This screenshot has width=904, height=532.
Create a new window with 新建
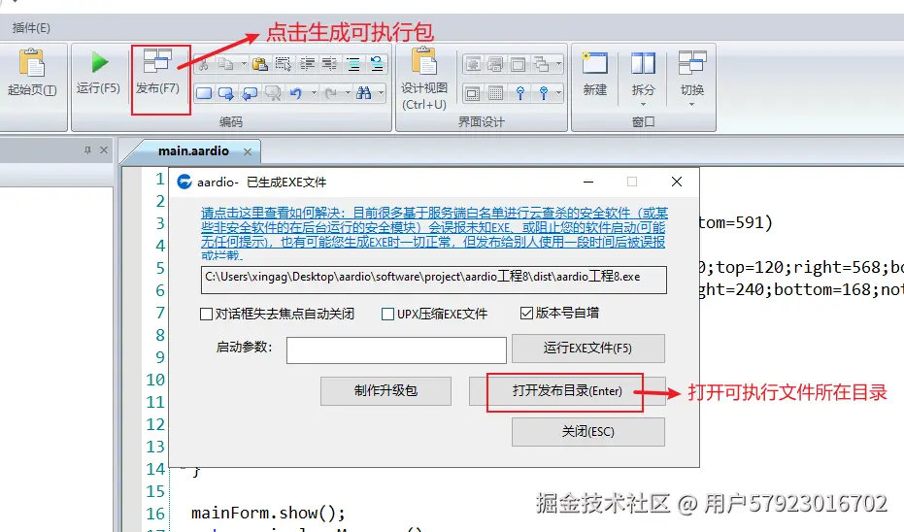595,74
